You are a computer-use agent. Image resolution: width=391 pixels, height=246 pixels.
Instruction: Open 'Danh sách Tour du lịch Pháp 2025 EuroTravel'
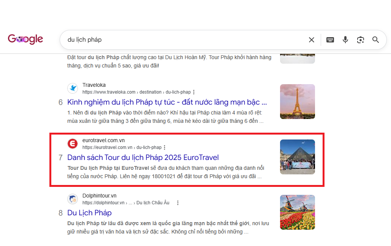[143, 157]
